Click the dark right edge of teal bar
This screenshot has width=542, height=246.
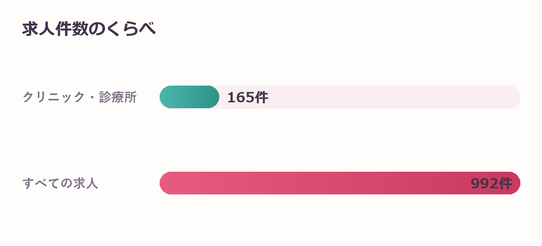214,97
